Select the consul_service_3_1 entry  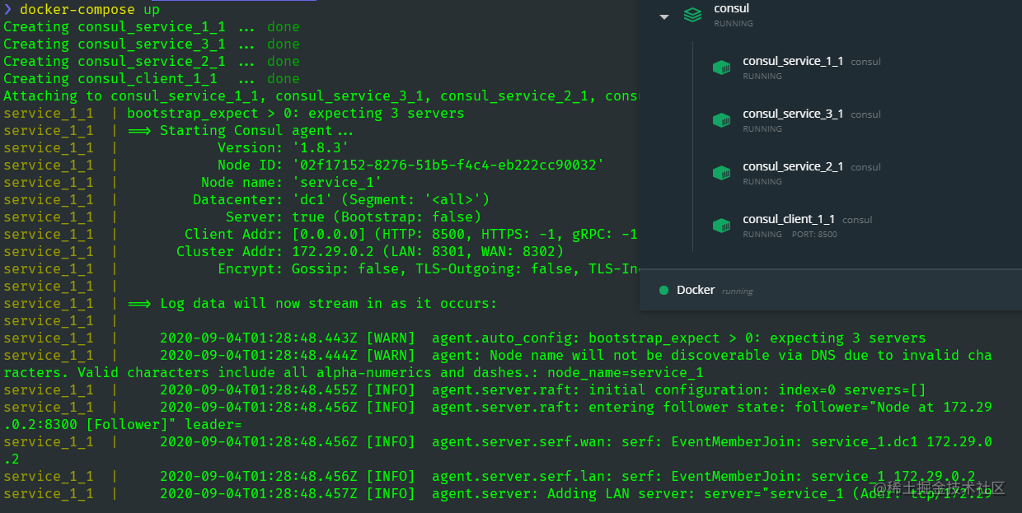(x=794, y=114)
